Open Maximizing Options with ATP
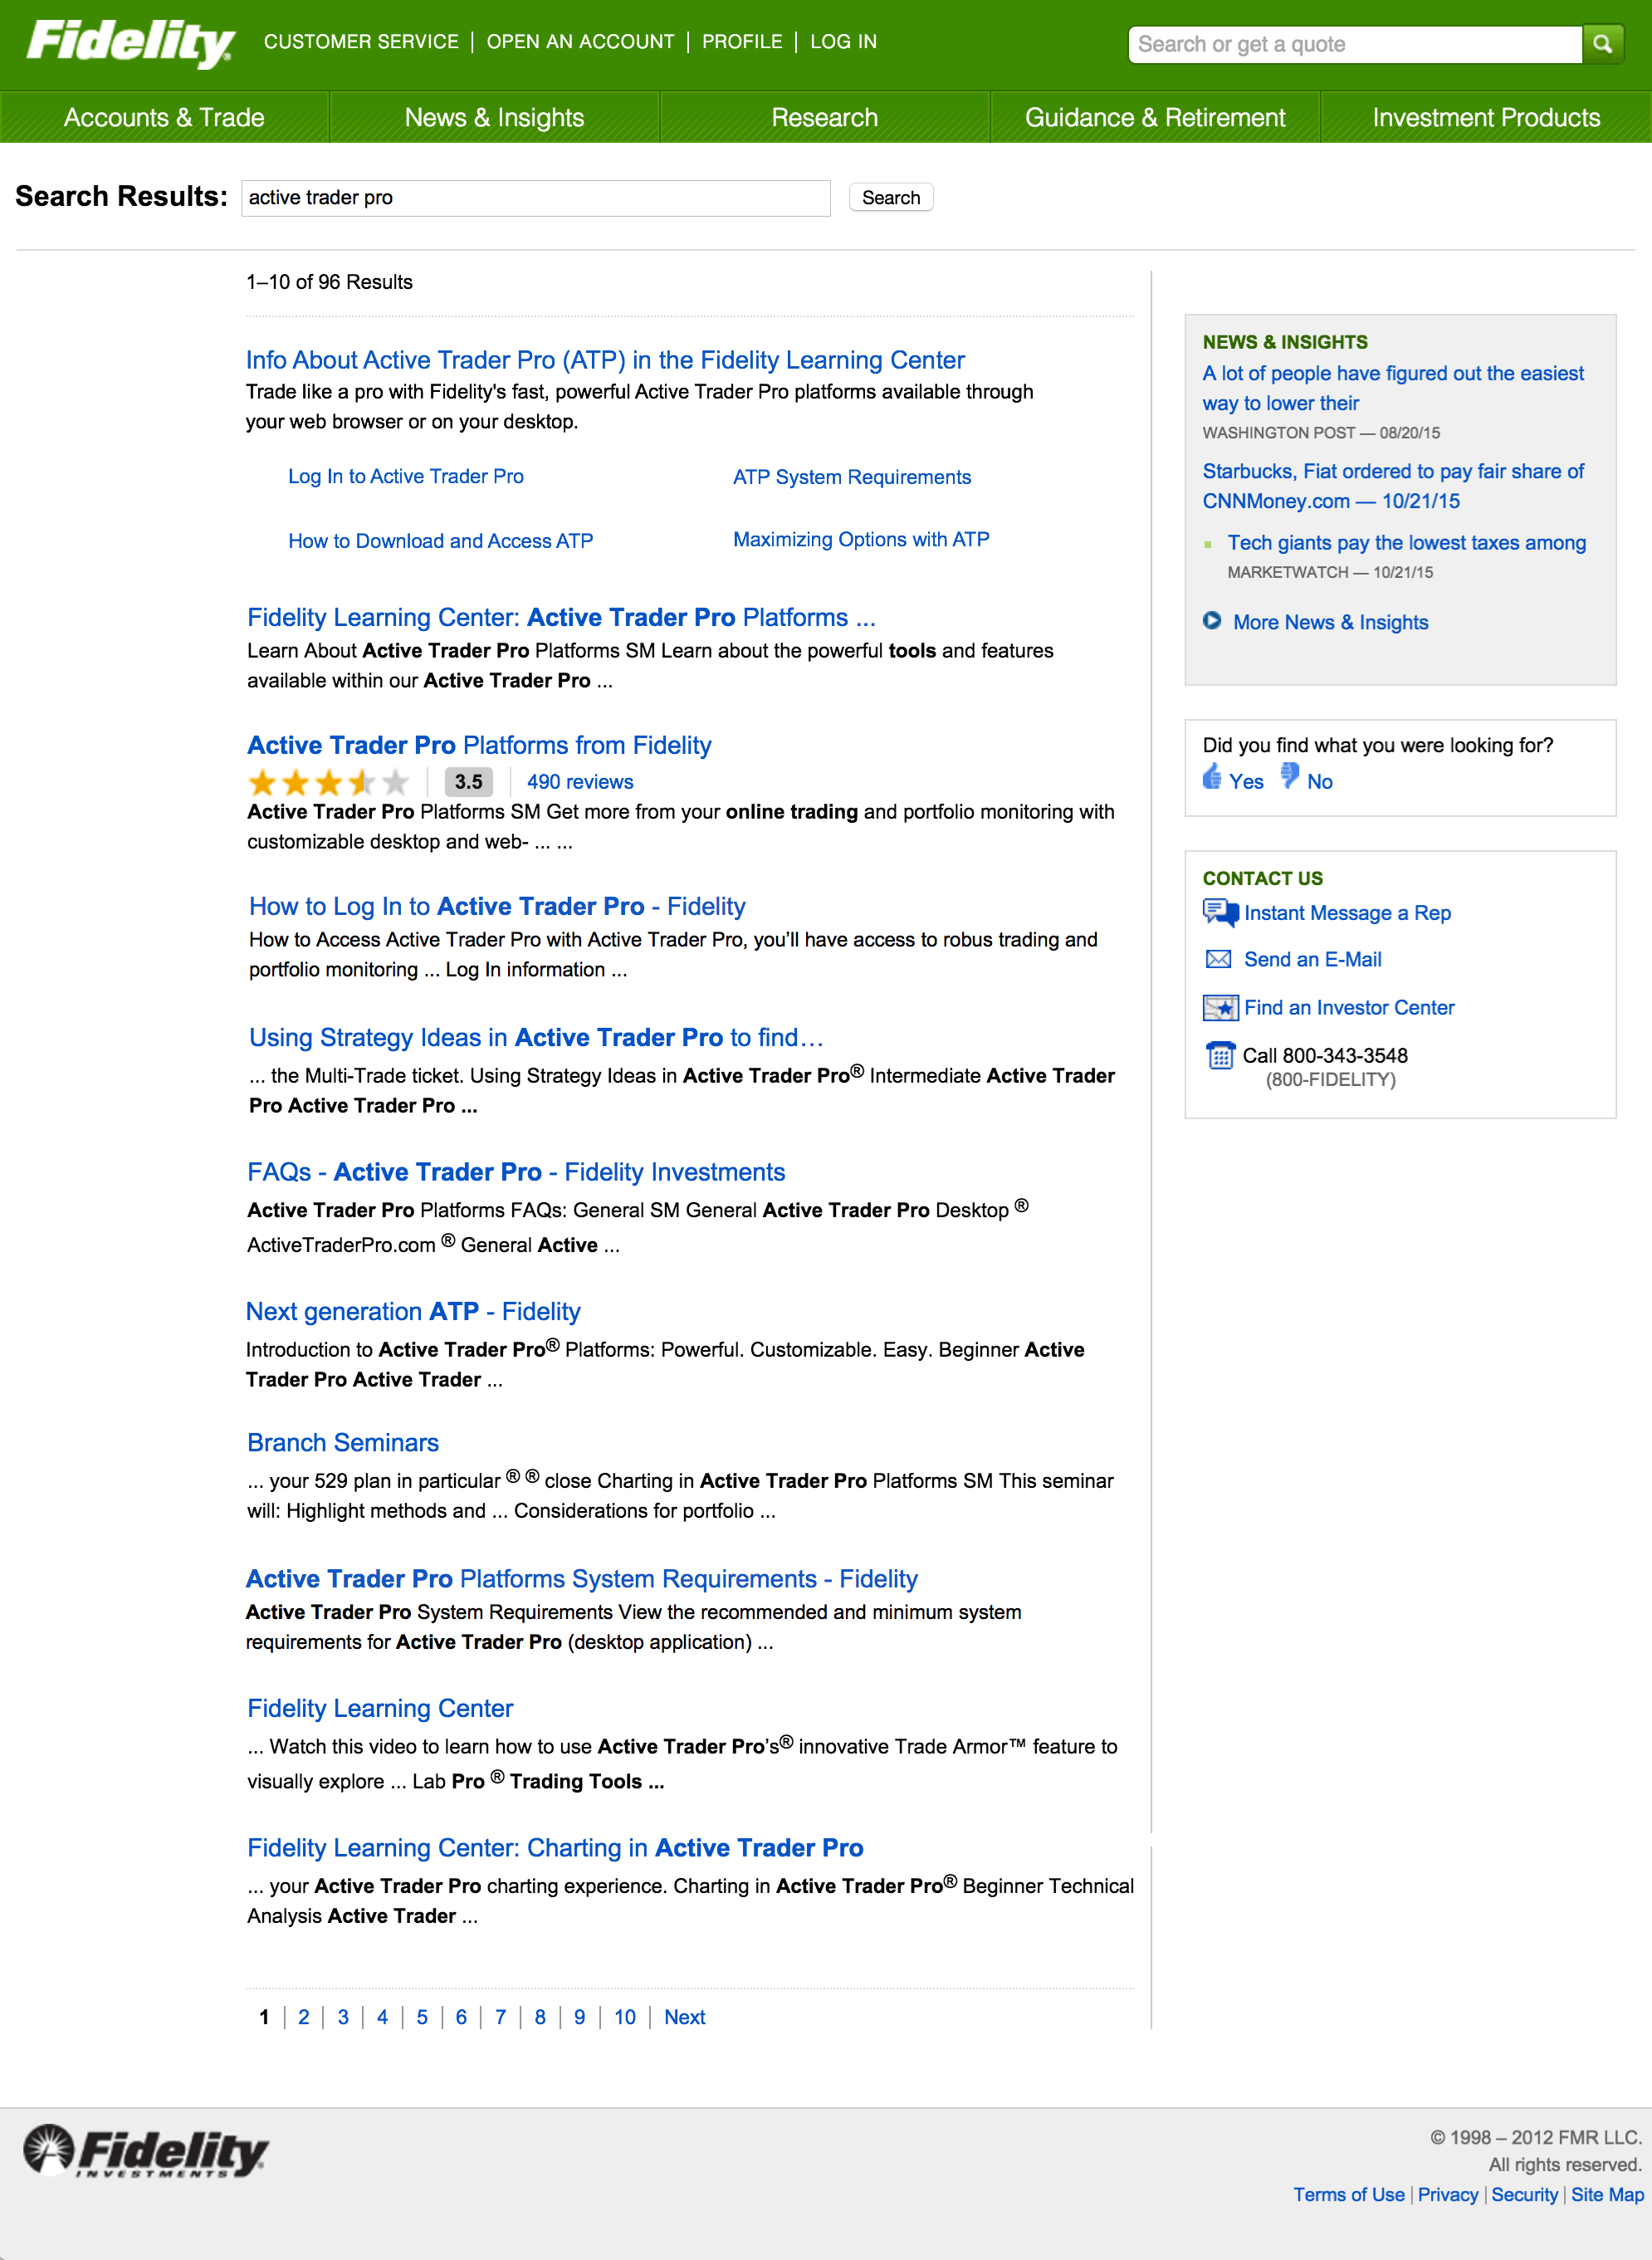Screen dimensions: 1652x2260 (861, 539)
